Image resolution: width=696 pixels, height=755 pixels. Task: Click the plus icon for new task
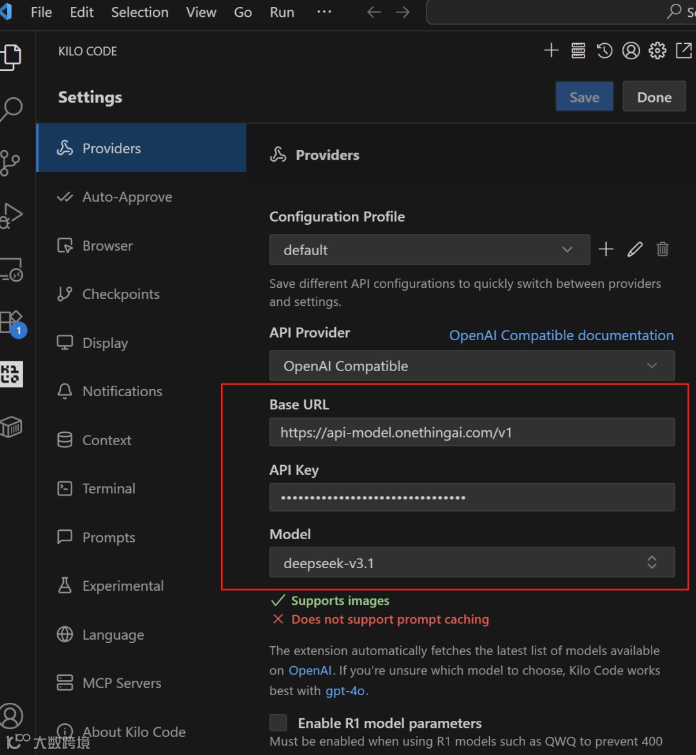pos(551,51)
